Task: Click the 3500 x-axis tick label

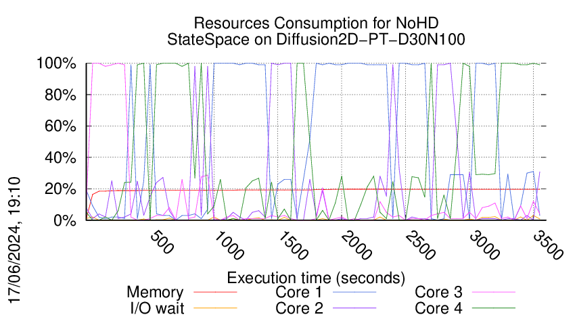Action: pos(548,245)
